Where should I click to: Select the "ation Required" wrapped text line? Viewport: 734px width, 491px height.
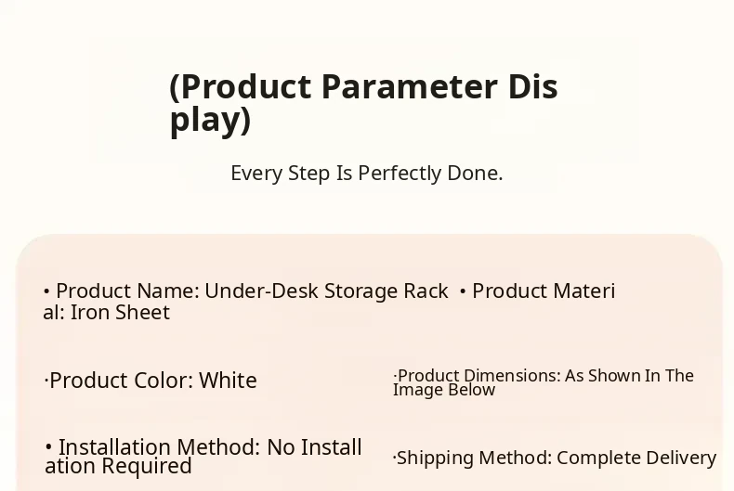(x=118, y=466)
